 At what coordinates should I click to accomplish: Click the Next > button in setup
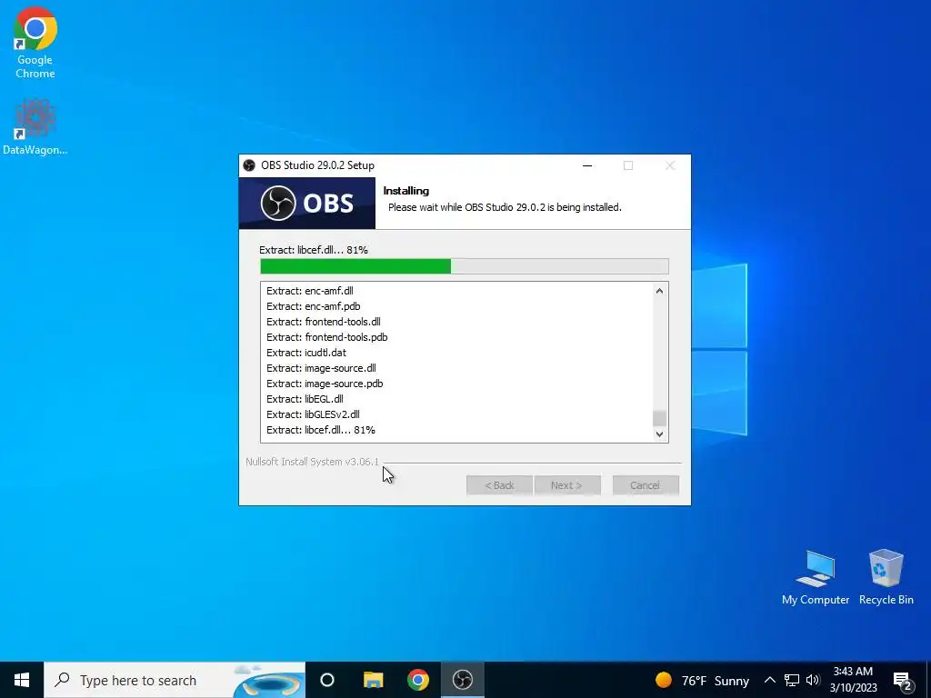(x=567, y=485)
